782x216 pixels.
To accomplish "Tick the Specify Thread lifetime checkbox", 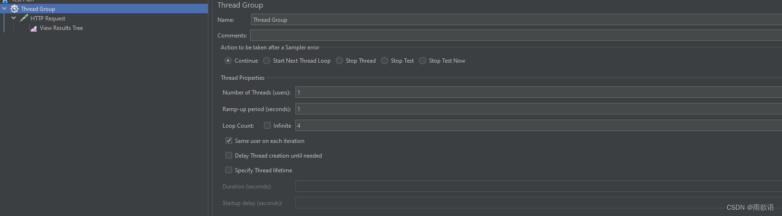I will [x=229, y=170].
